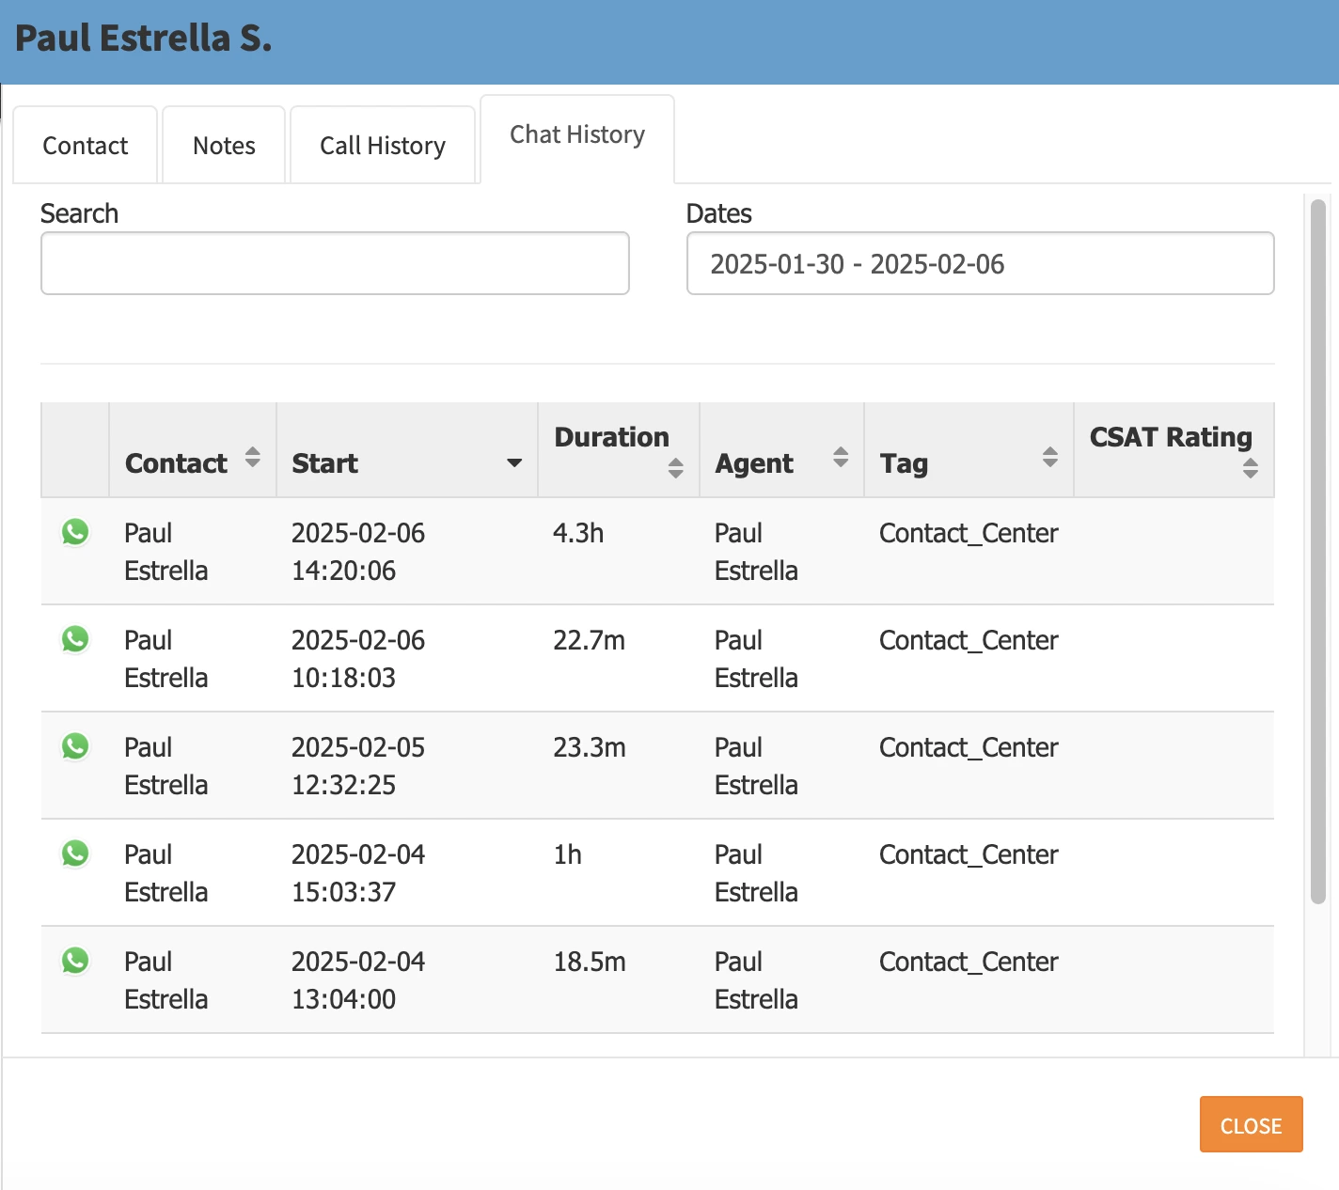Sort table by CSAT Rating arrows
Viewport: 1339px width, 1190px height.
tap(1250, 468)
